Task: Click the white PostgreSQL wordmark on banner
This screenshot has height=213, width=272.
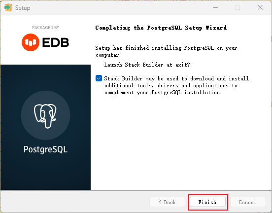Action: coord(45,149)
